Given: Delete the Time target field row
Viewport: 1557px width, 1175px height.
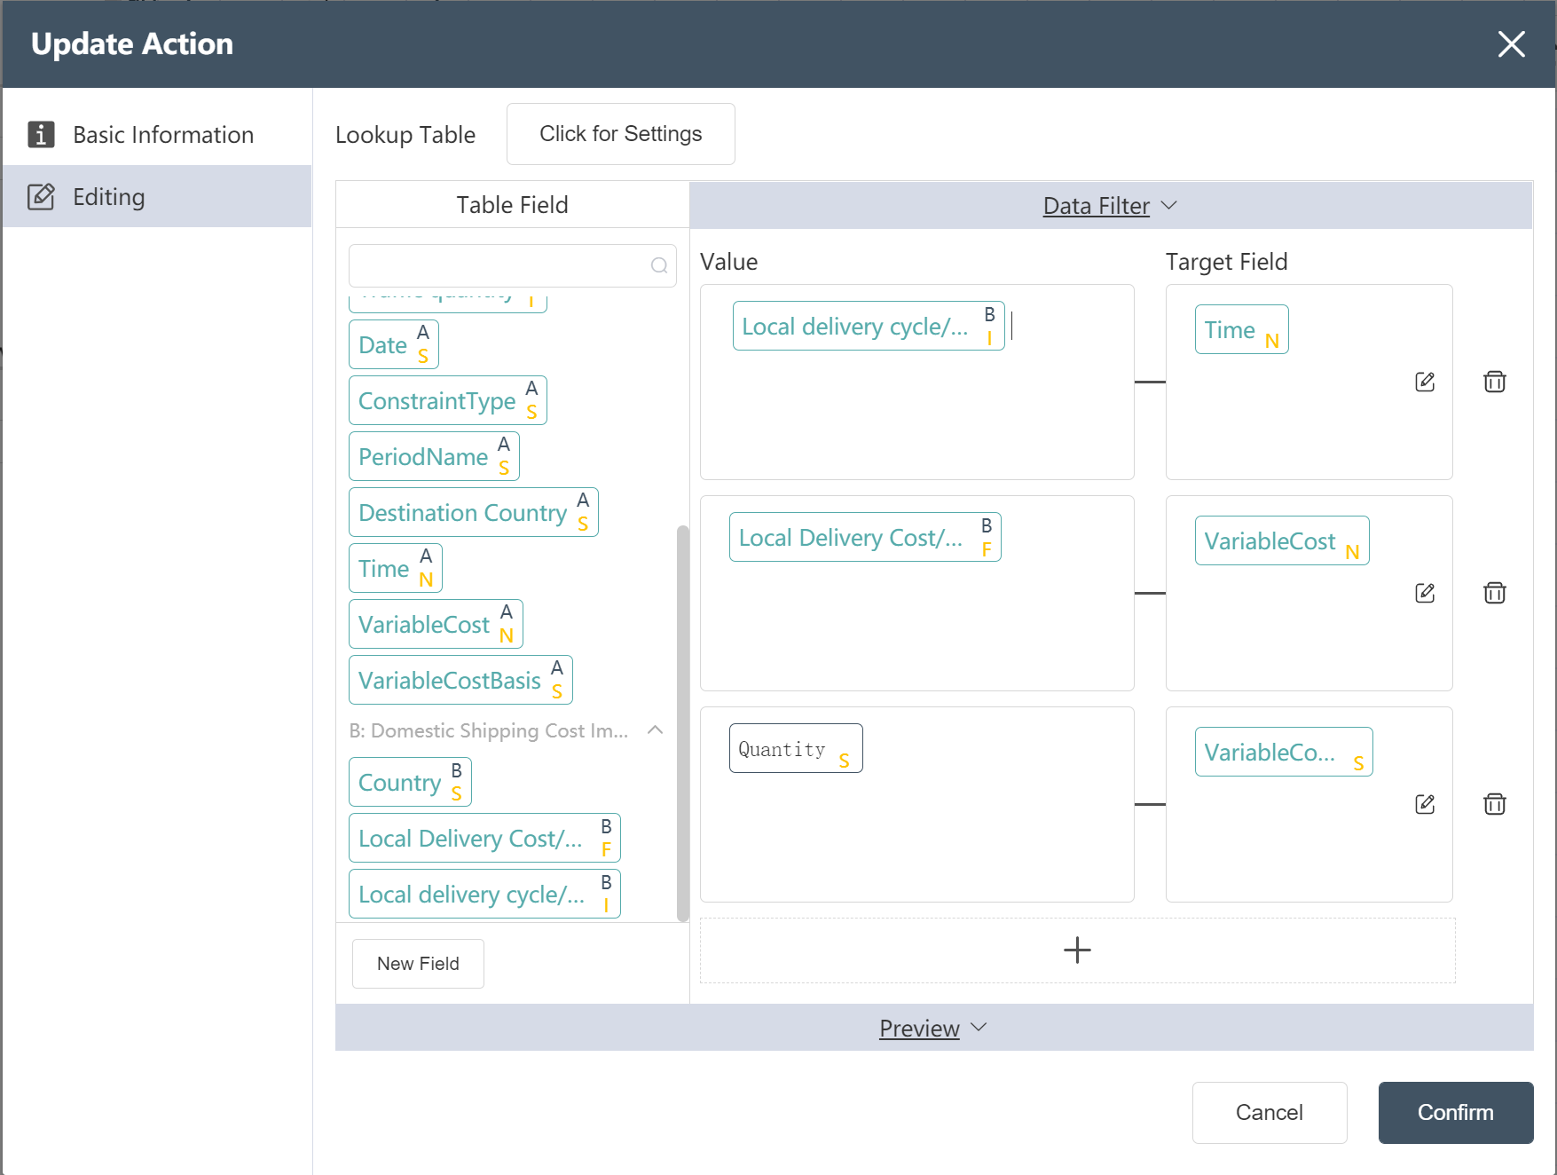Looking at the screenshot, I should (1495, 382).
